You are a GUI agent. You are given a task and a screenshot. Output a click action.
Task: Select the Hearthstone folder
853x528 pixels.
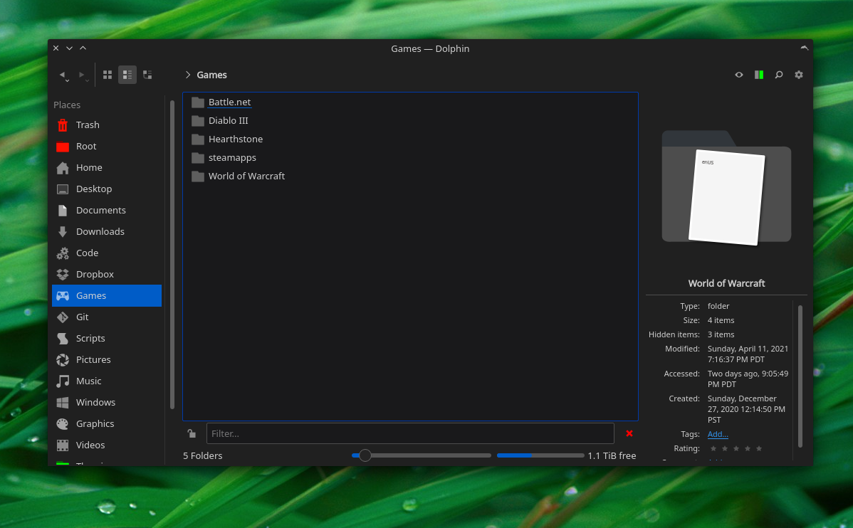pyautogui.click(x=227, y=139)
